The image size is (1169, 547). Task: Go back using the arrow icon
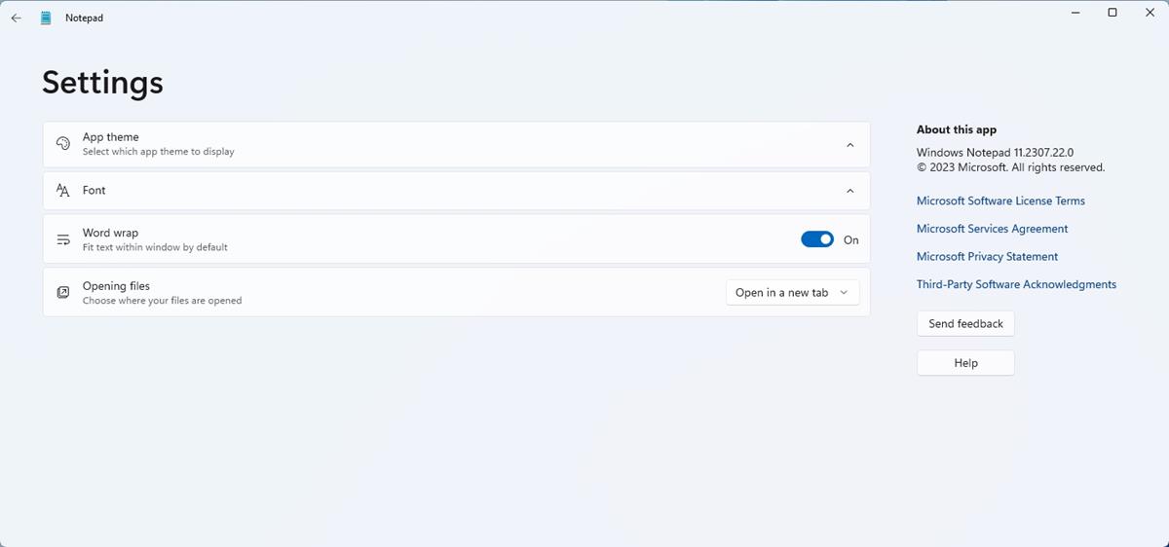(16, 18)
